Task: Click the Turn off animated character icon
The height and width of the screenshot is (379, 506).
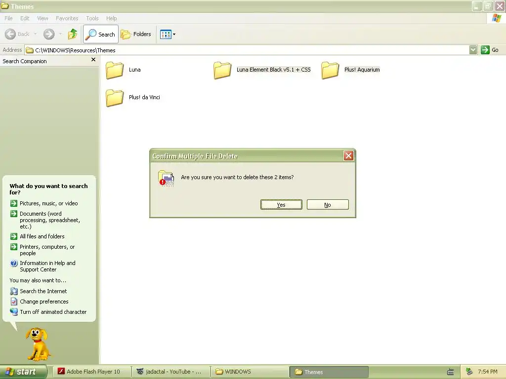Action: [x=13, y=312]
